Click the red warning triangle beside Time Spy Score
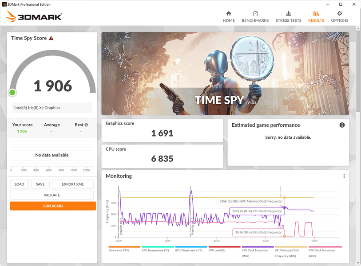The width and height of the screenshot is (361, 266). [x=51, y=38]
